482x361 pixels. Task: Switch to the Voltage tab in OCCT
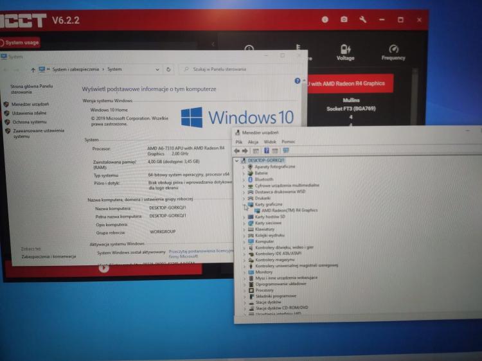click(345, 52)
